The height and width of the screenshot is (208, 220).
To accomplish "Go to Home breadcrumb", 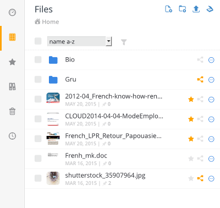I will tap(47, 21).
